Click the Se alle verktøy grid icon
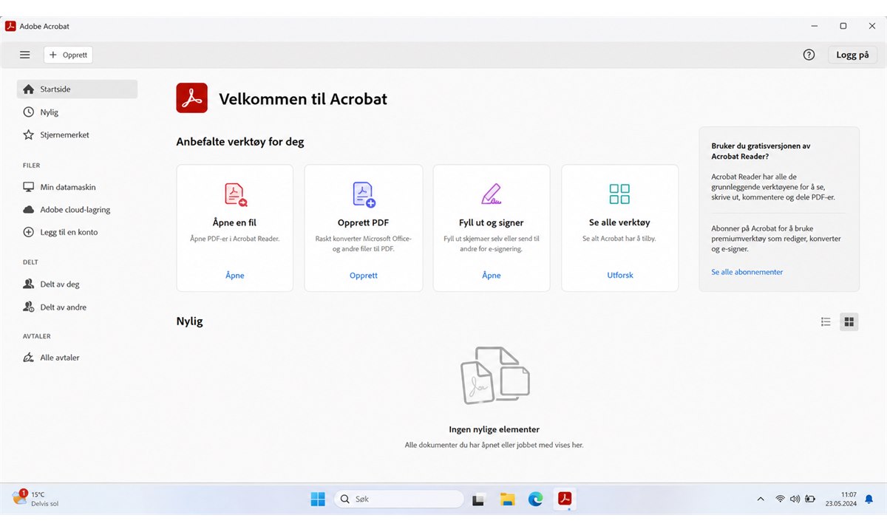This screenshot has width=887, height=532. [619, 194]
